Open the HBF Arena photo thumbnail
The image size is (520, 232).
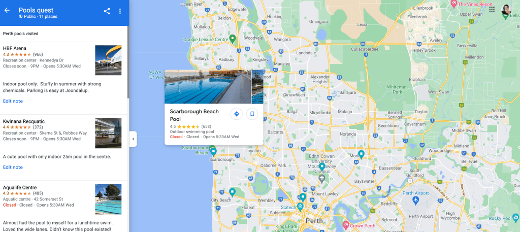(x=108, y=60)
